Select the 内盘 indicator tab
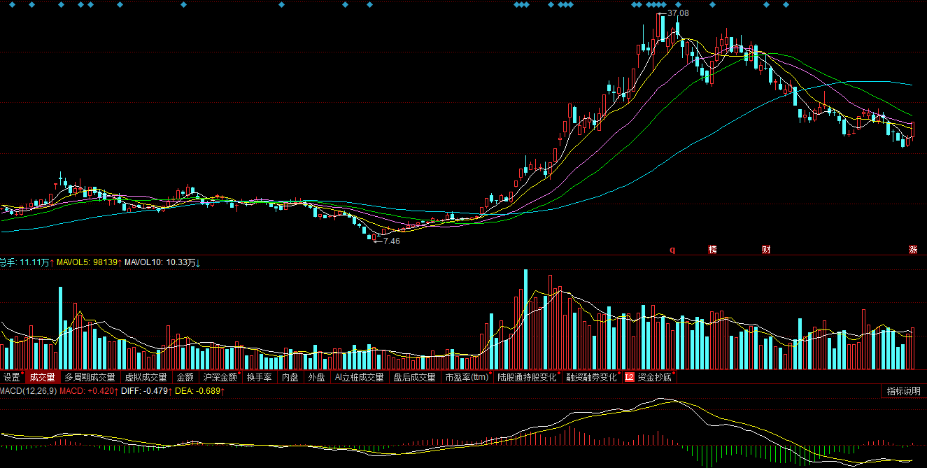Image resolution: width=927 pixels, height=468 pixels. click(x=290, y=377)
